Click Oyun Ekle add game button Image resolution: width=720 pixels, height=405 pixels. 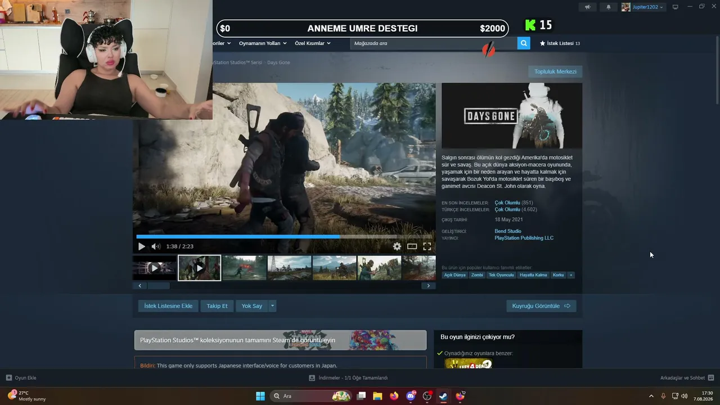21,378
